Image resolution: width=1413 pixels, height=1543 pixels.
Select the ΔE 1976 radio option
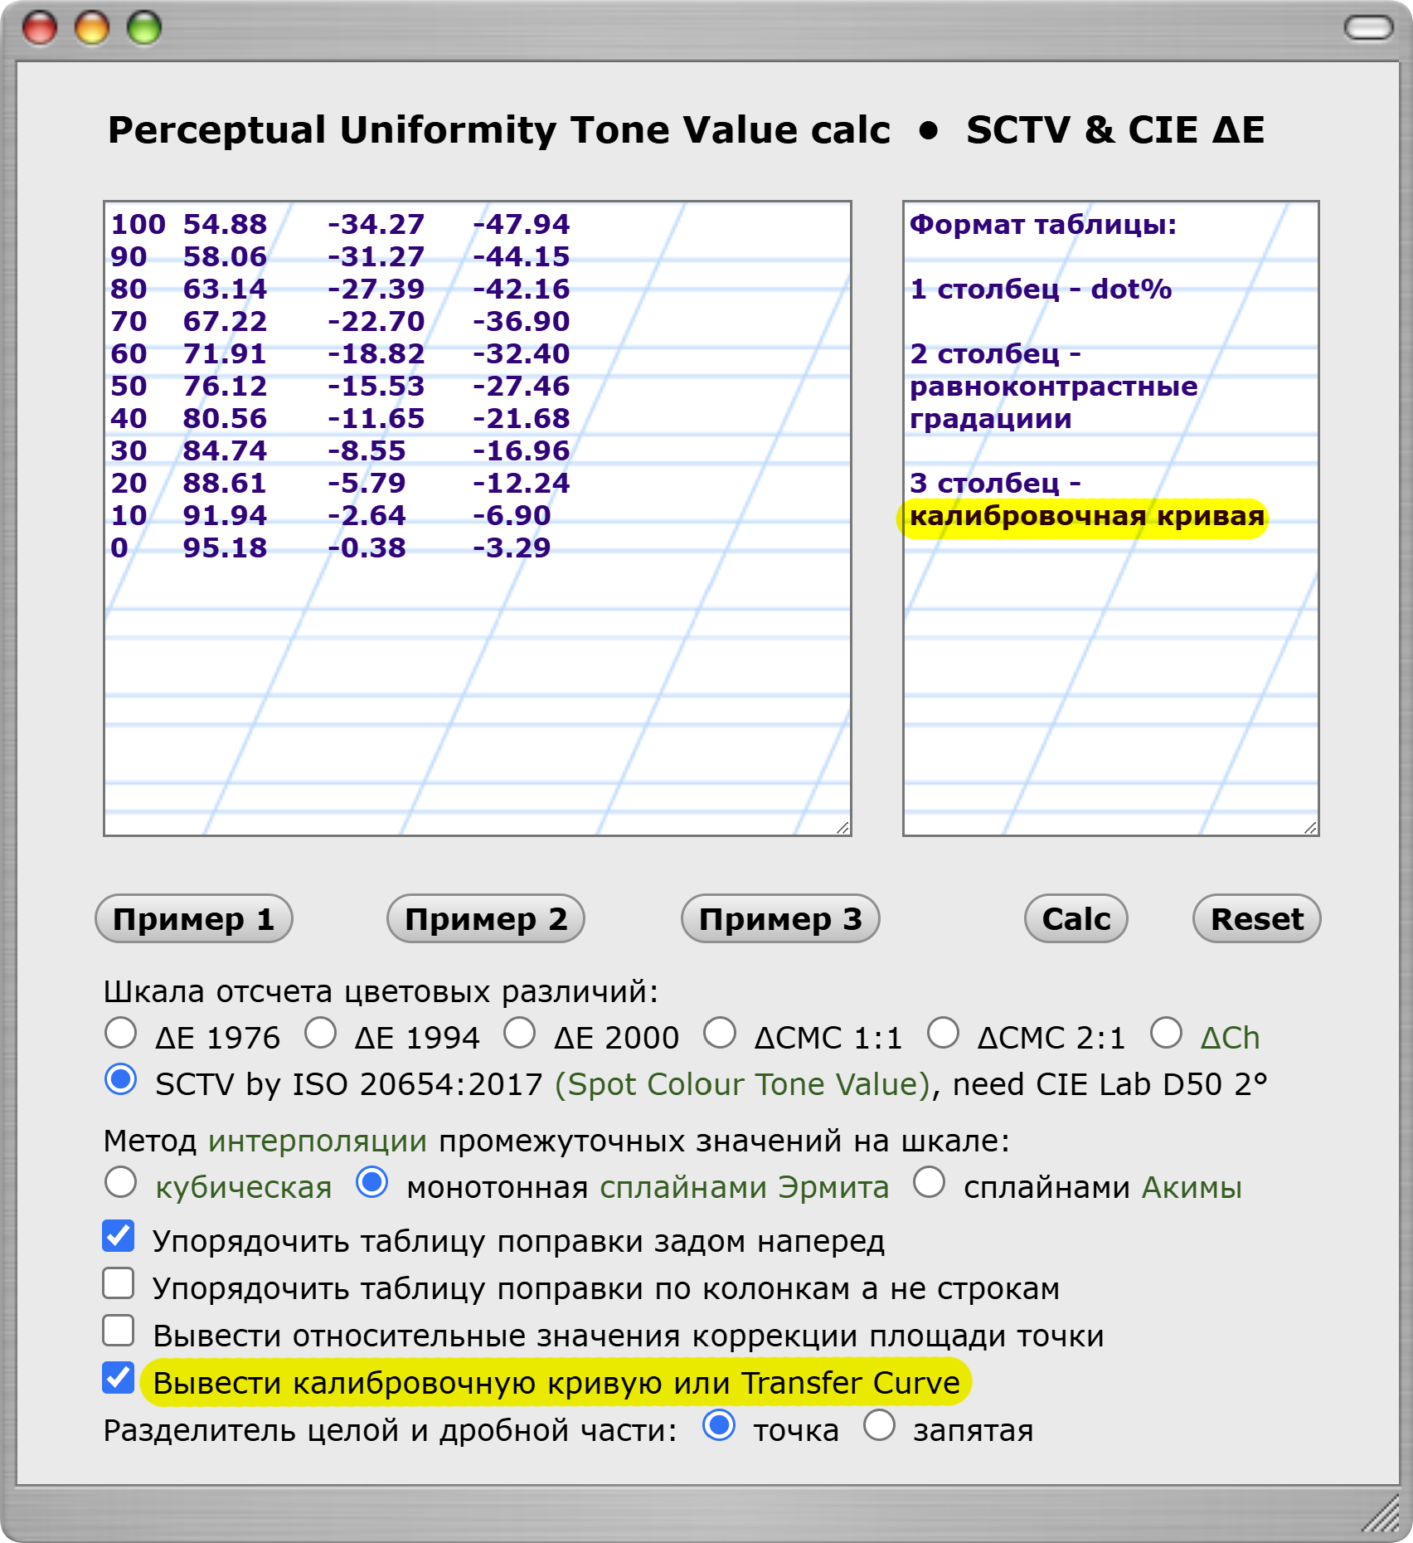pyautogui.click(x=121, y=1034)
